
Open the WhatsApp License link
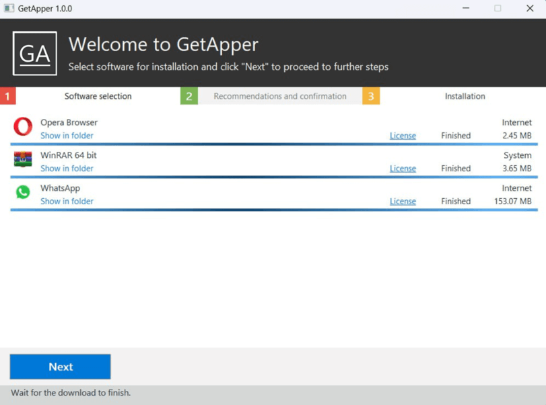403,201
